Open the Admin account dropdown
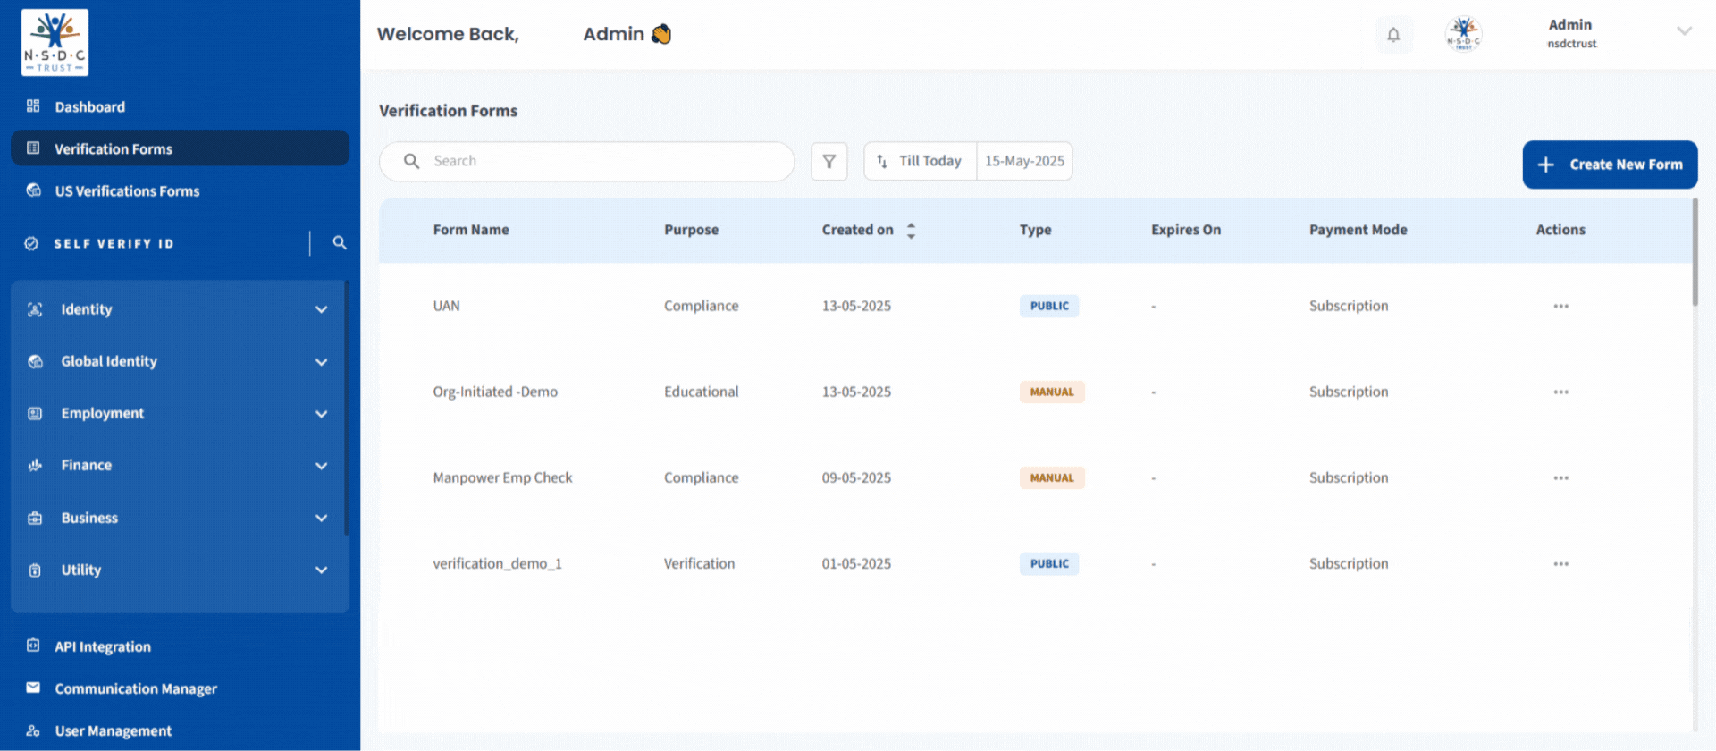This screenshot has height=751, width=1716. pos(1684,32)
